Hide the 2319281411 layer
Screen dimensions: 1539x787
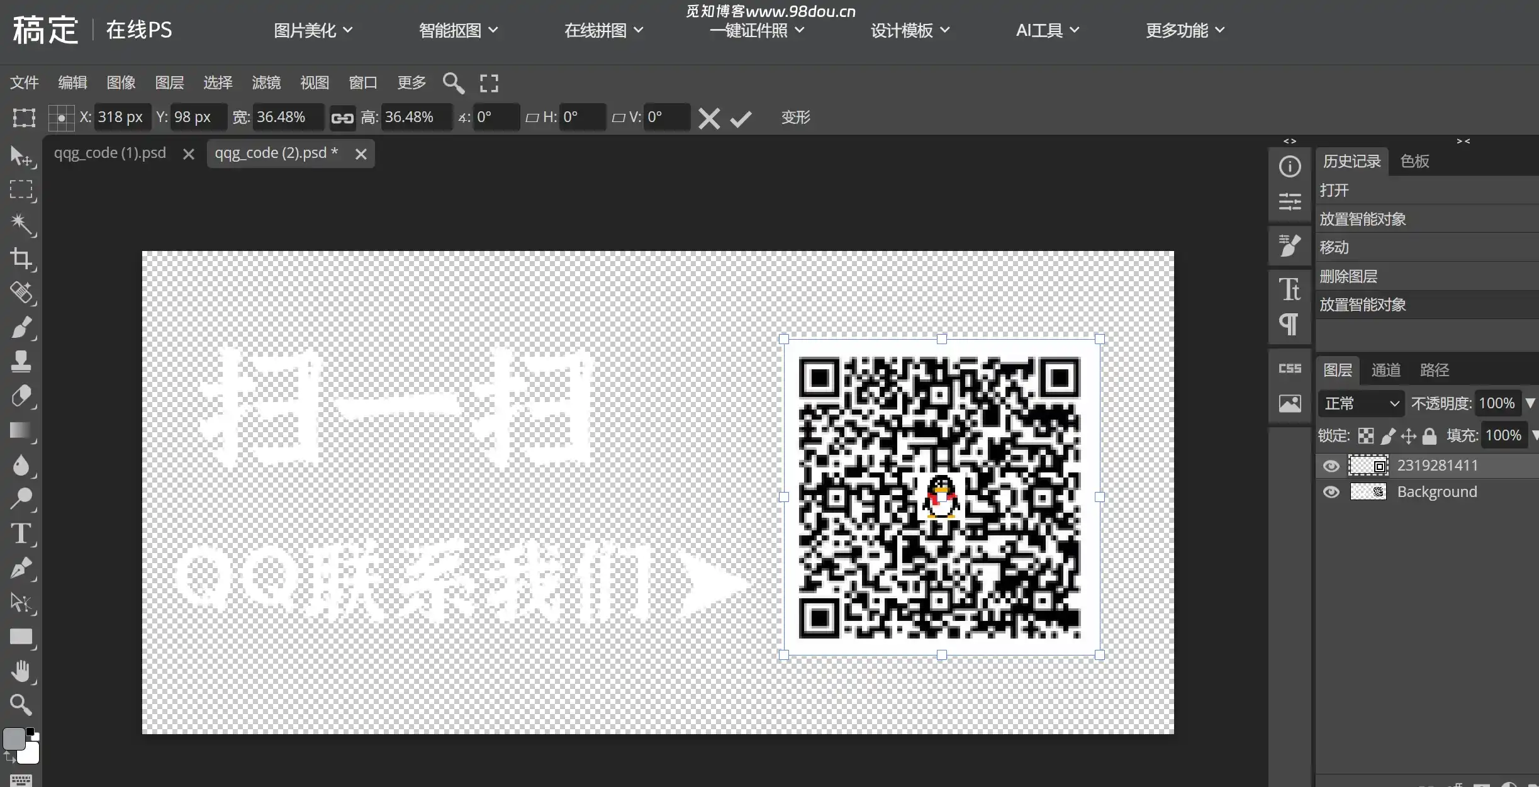tap(1331, 466)
